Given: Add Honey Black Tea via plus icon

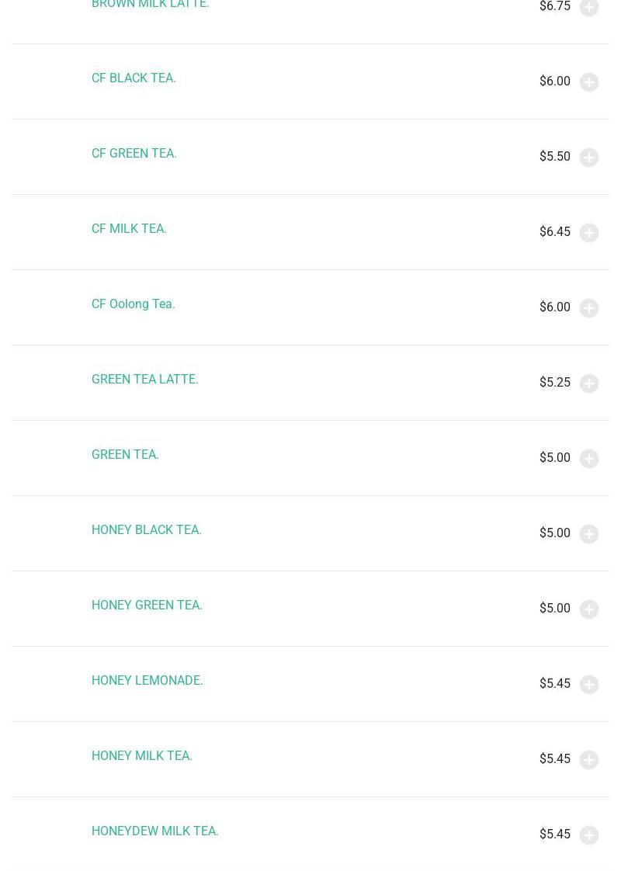Looking at the screenshot, I should coord(589,534).
